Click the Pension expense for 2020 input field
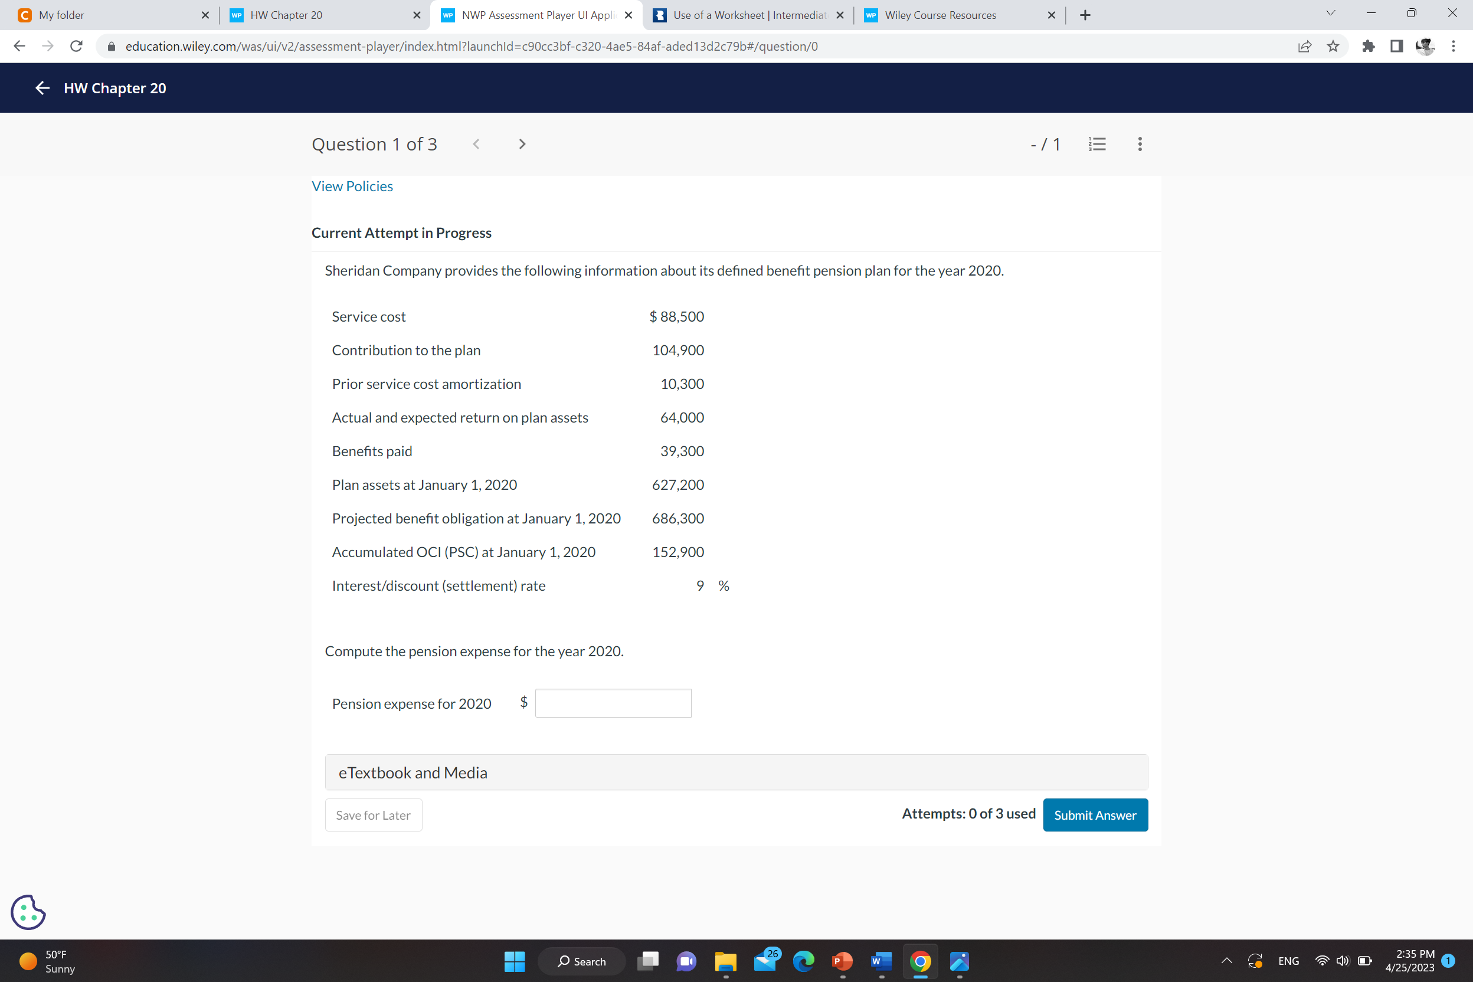Screen dimensions: 1473x982 click(x=613, y=703)
